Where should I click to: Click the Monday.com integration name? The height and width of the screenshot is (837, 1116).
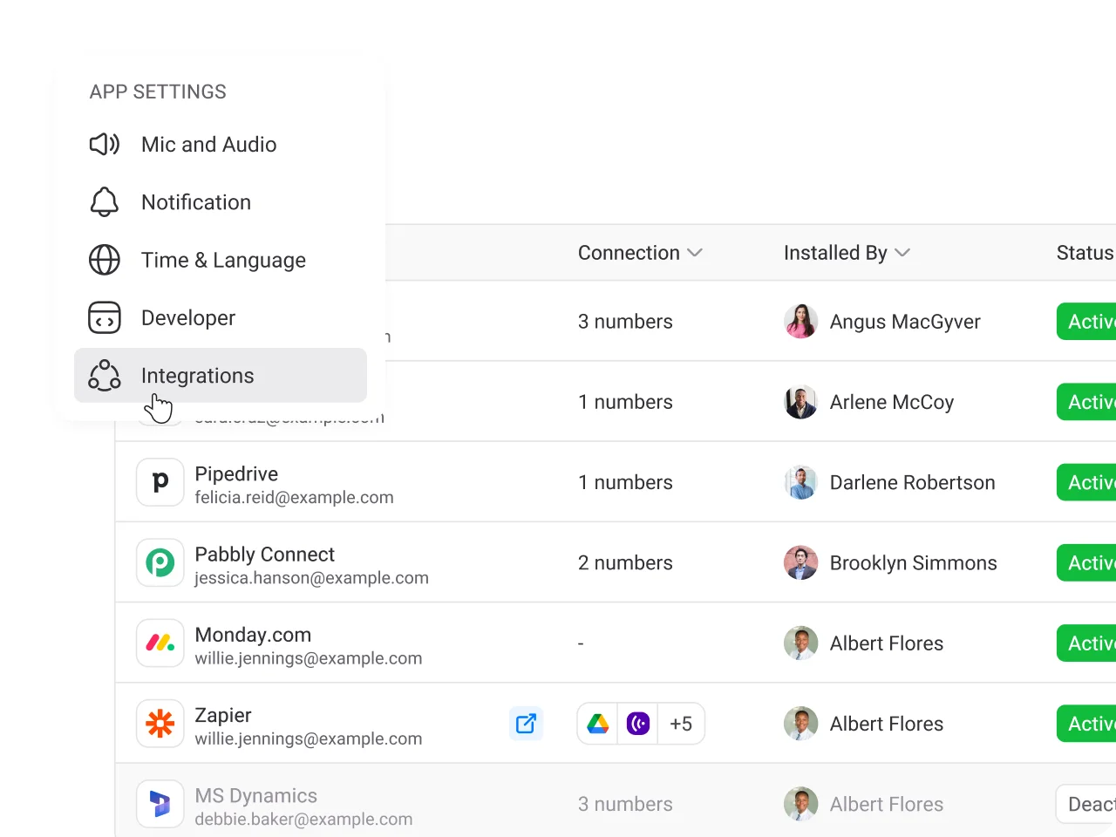pyautogui.click(x=253, y=635)
